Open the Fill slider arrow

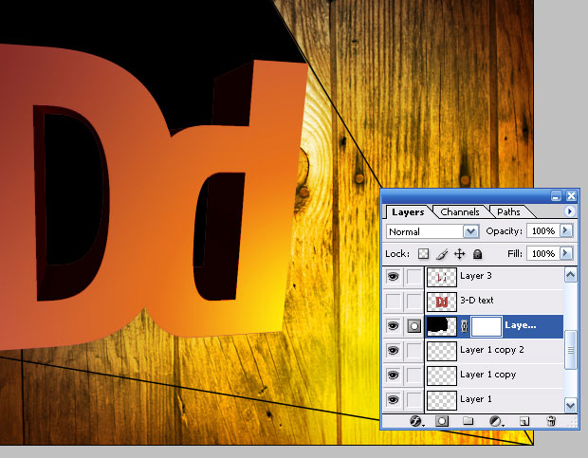click(x=566, y=253)
